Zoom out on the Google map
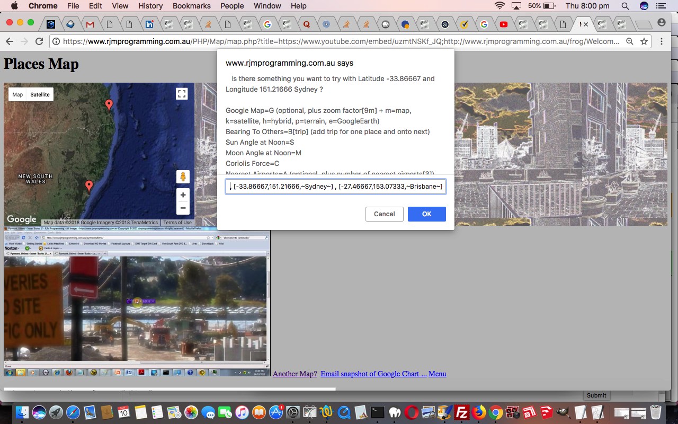Image resolution: width=678 pixels, height=424 pixels. point(183,208)
